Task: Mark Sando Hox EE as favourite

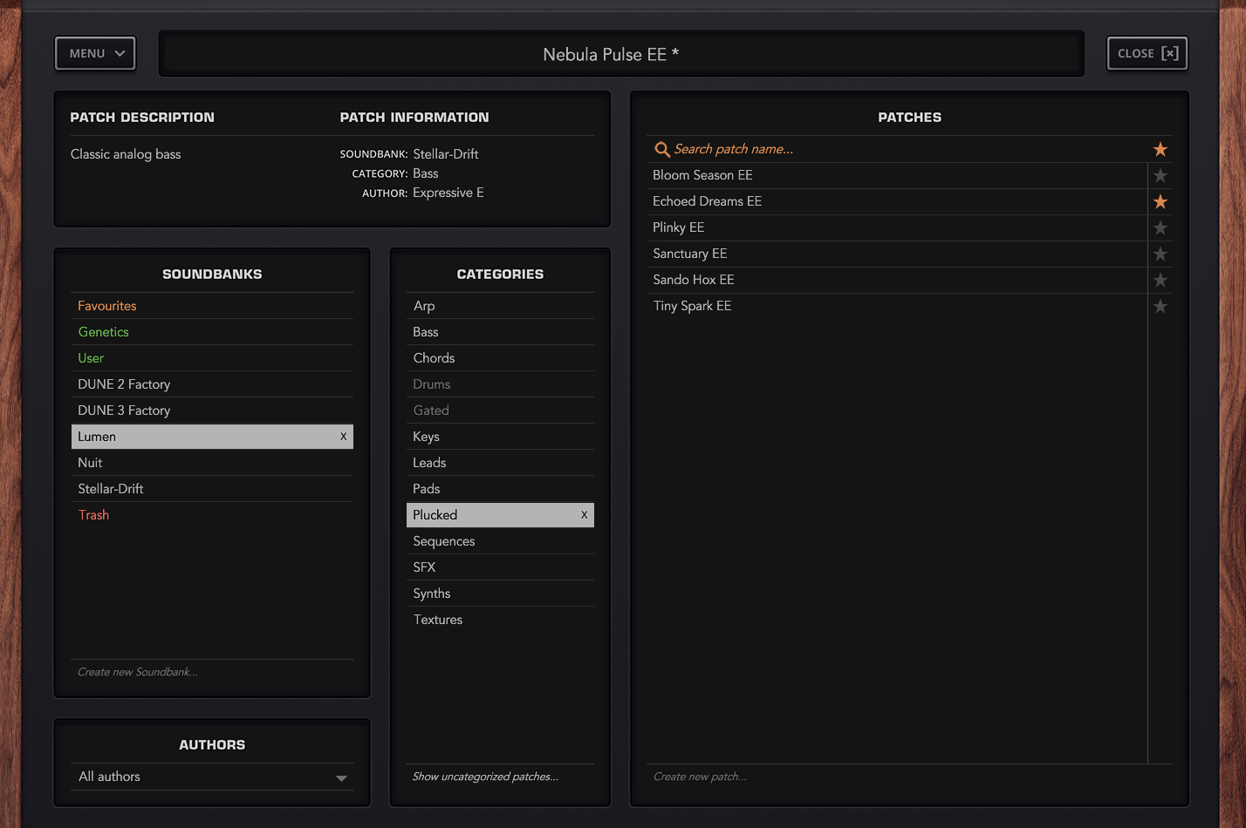Action: 1160,281
